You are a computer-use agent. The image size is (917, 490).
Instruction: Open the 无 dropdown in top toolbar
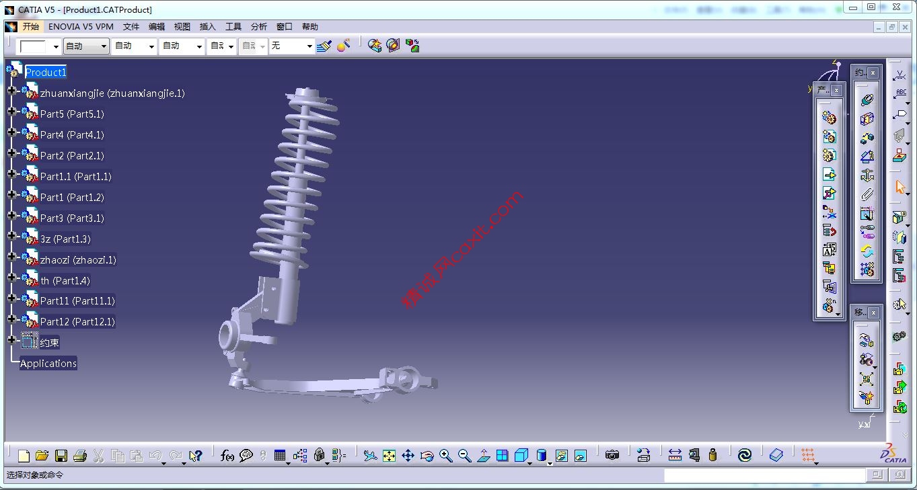coord(291,46)
